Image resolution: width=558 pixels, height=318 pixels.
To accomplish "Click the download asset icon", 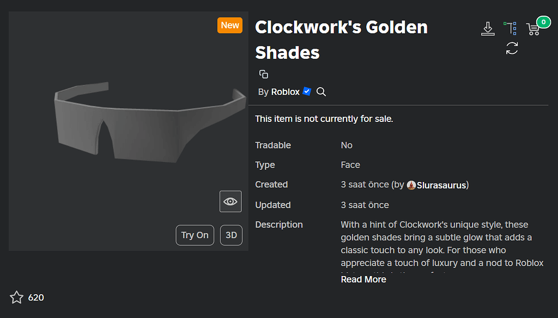I will (488, 28).
